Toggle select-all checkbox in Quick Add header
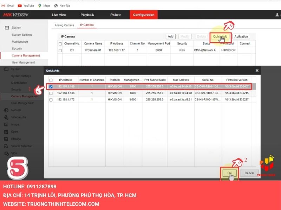 [51, 80]
